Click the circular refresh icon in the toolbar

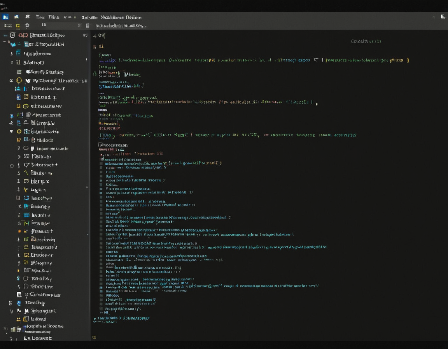(x=26, y=25)
